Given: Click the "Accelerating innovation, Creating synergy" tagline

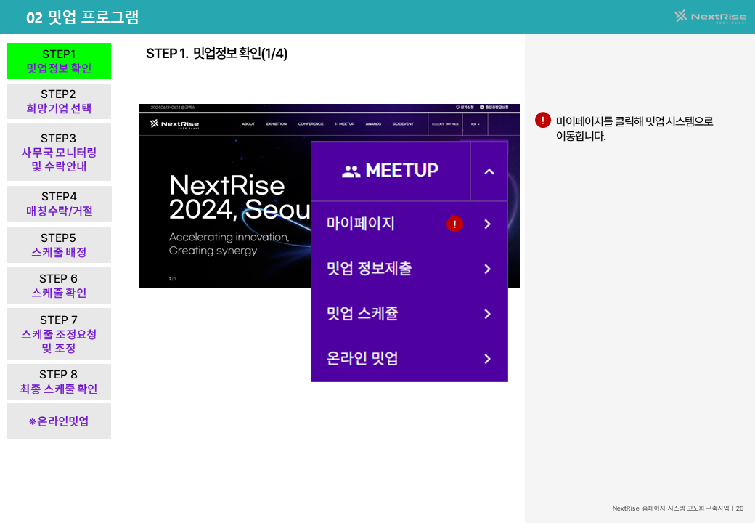Looking at the screenshot, I should pos(229,243).
